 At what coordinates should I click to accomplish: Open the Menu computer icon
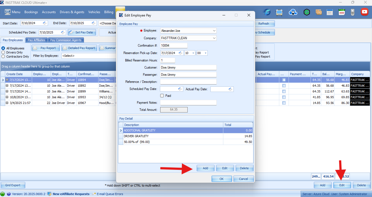pos(8,12)
